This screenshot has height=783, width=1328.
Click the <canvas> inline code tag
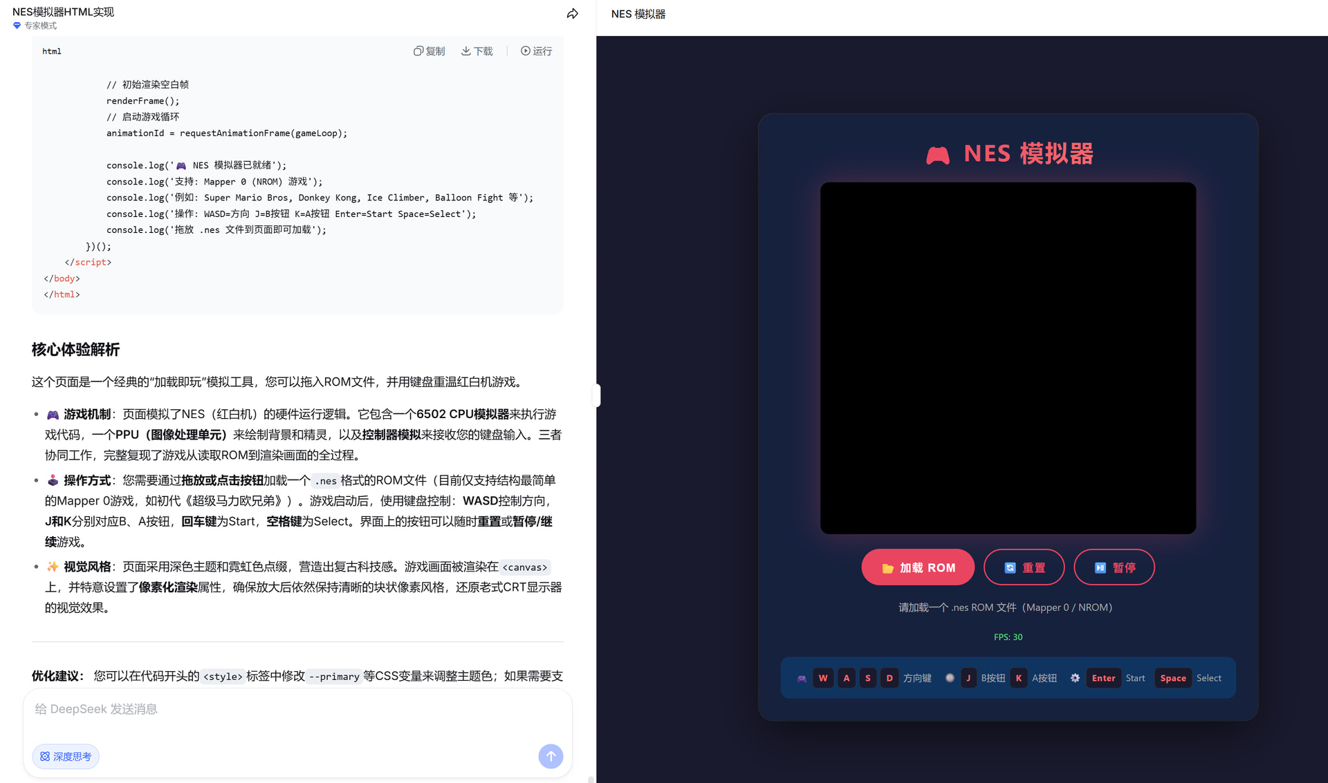coord(525,567)
